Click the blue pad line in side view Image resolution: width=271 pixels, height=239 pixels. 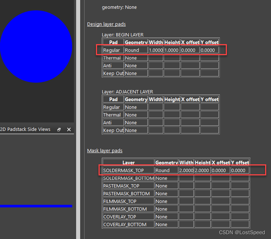coord(36,206)
